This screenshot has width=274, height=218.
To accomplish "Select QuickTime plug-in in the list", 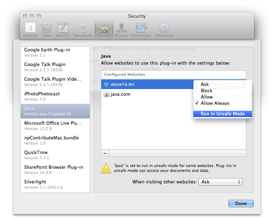I will coord(55,155).
